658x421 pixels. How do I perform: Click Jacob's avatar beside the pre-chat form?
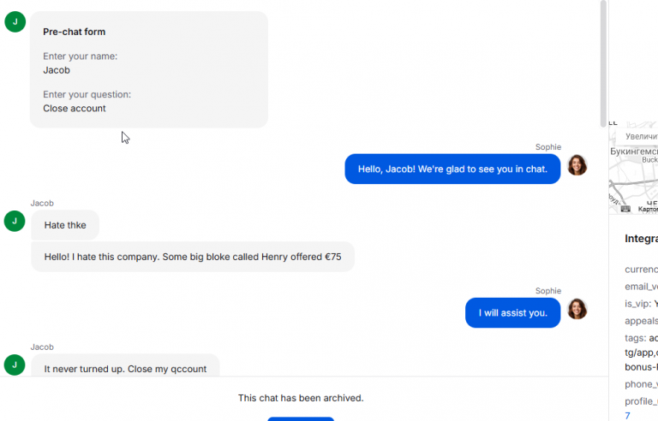[x=15, y=21]
